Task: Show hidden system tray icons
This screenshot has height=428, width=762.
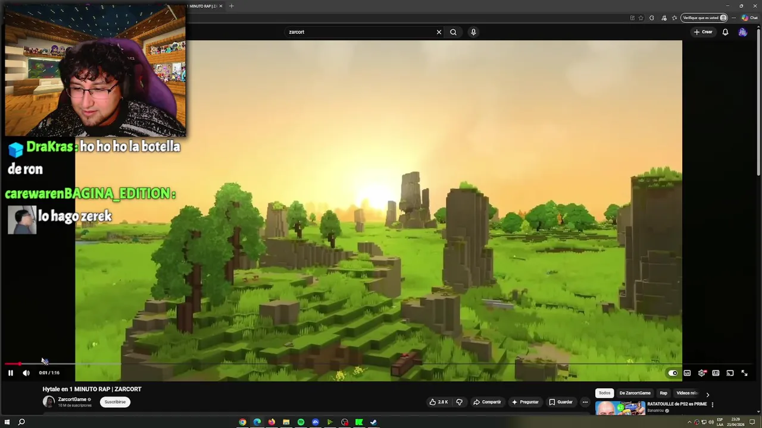Action: pos(689,422)
